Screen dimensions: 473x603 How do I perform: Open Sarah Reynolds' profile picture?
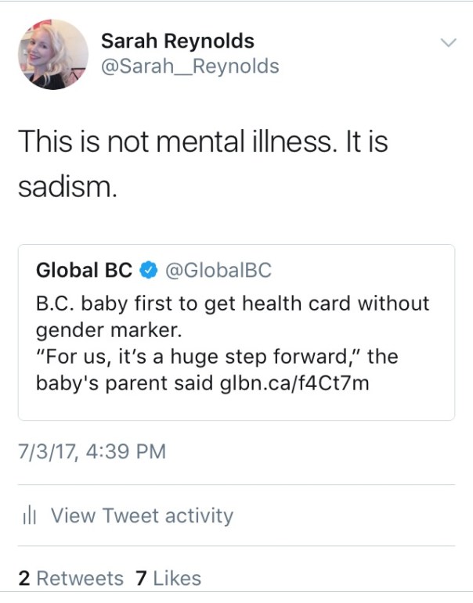[x=53, y=54]
